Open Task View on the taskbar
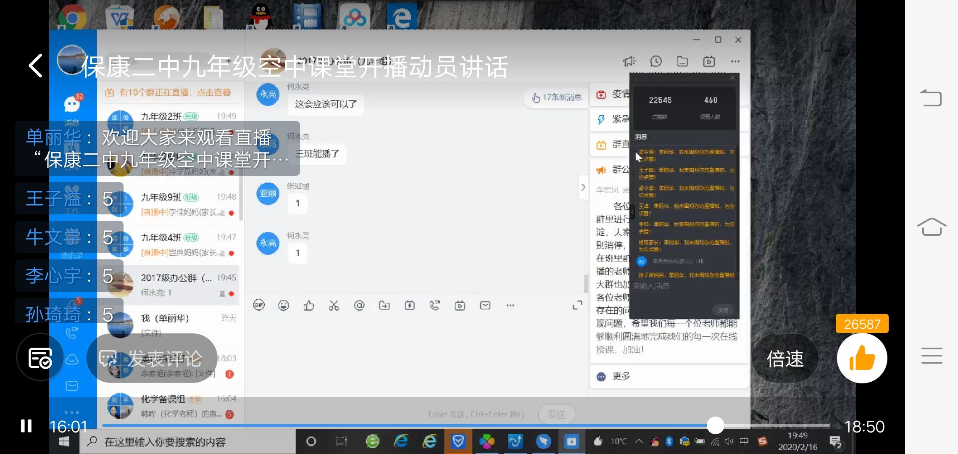Screen dimensions: 958x454 click(x=341, y=441)
